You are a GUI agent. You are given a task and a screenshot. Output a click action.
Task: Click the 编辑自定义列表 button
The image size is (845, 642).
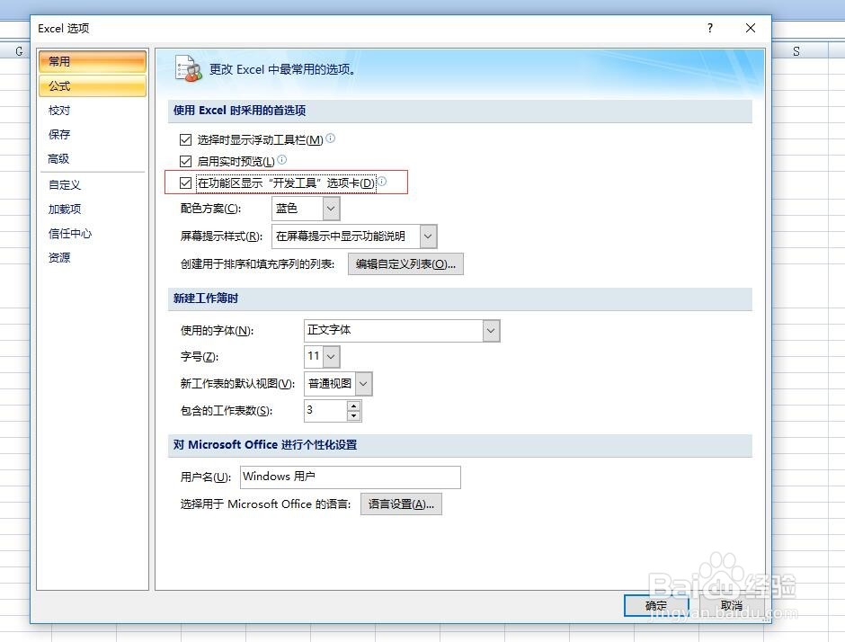405,263
